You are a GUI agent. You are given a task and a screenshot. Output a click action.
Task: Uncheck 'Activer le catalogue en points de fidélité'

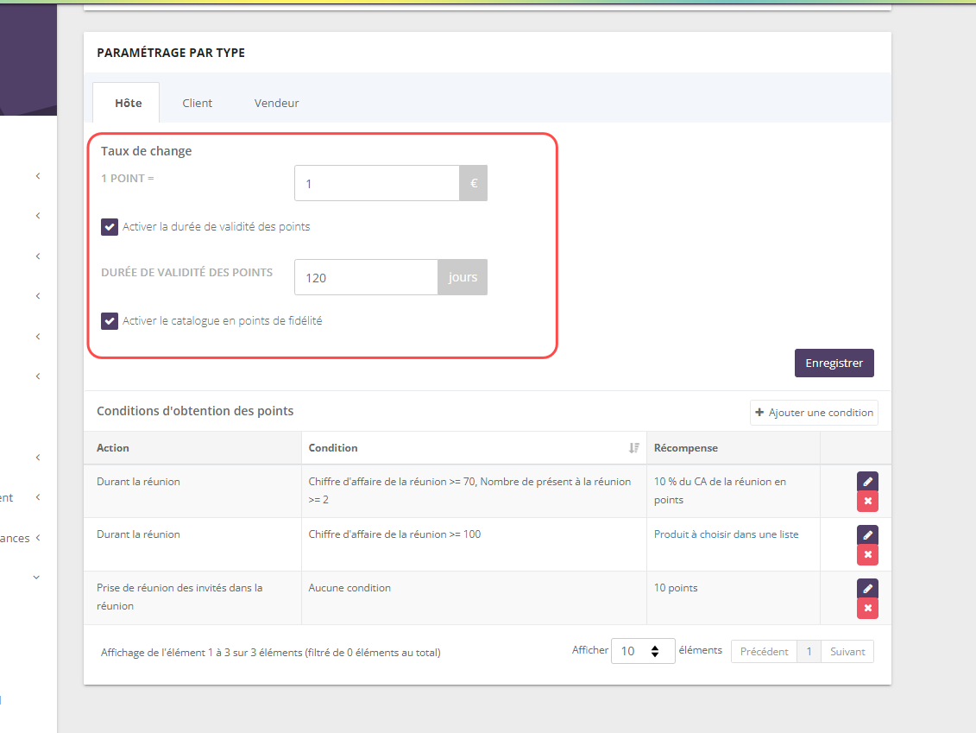(110, 321)
